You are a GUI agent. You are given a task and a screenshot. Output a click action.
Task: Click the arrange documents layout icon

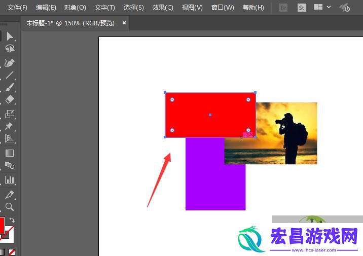tap(318, 7)
